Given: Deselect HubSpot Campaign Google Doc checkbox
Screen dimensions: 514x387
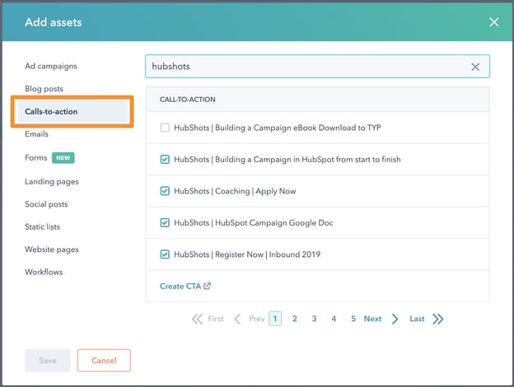Looking at the screenshot, I should tap(165, 222).
